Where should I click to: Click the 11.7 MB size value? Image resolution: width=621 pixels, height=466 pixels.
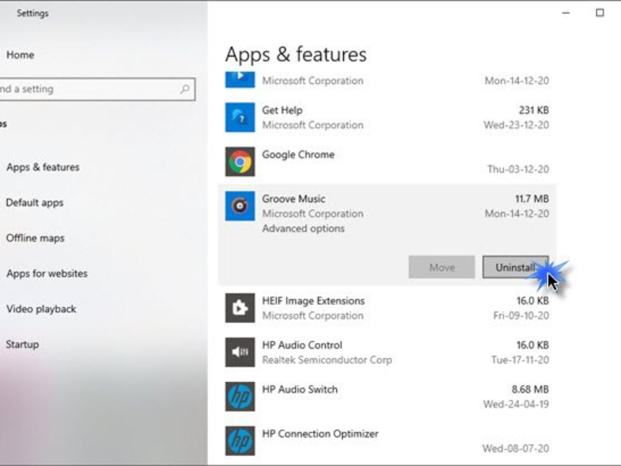click(532, 199)
